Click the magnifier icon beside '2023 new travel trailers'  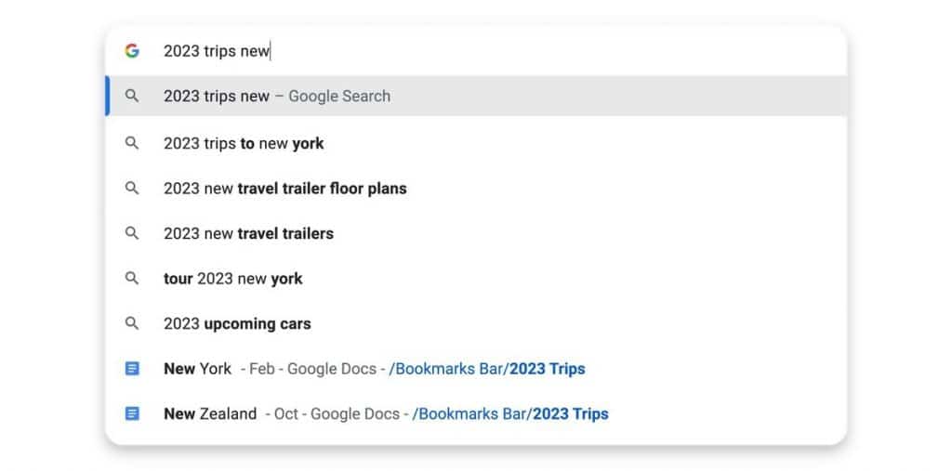coord(132,233)
